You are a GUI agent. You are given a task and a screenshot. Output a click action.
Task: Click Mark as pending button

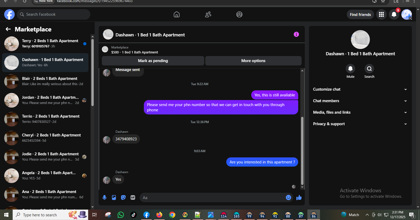click(153, 61)
